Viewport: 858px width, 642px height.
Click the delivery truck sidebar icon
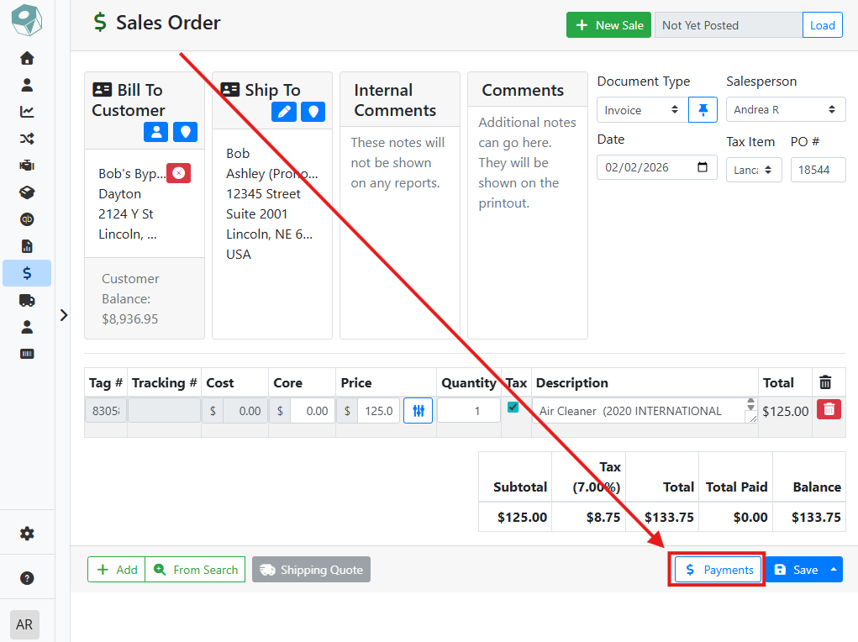tap(27, 300)
